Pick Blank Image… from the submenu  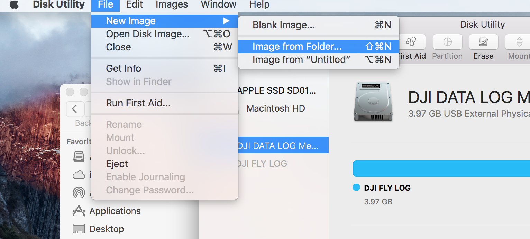tap(319, 25)
